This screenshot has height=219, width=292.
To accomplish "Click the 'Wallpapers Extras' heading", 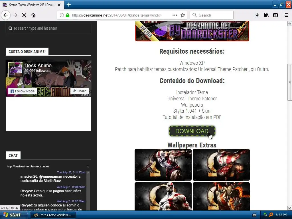I will click(x=192, y=145).
